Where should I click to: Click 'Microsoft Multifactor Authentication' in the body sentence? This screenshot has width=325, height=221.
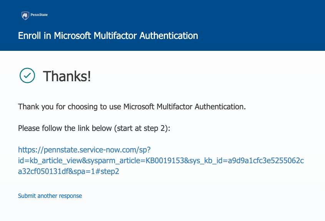[184, 107]
